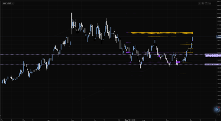Viewport: 221px width, 121px height.
Task: Click the purple dot cluster near 40.00
Action: click(128, 52)
